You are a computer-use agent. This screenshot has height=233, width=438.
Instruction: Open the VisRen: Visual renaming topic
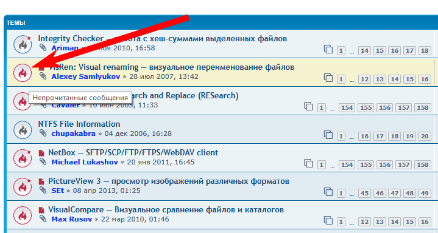click(171, 67)
